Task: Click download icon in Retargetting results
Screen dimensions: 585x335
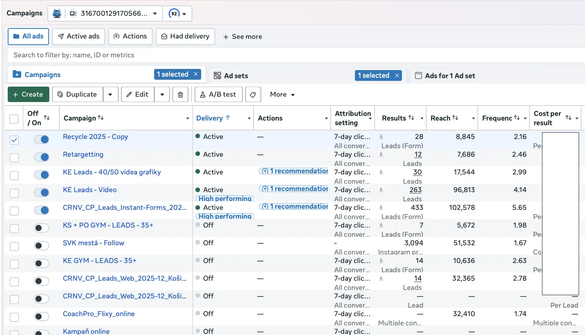Action: [381, 154]
